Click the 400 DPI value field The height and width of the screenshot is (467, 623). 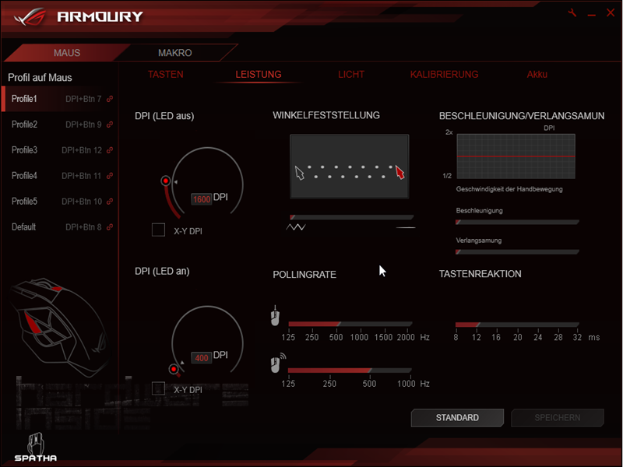(202, 358)
